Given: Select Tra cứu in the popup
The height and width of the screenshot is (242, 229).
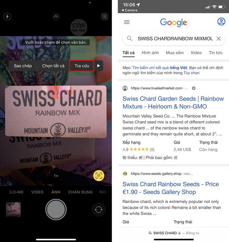Looking at the screenshot, I should 82,66.
